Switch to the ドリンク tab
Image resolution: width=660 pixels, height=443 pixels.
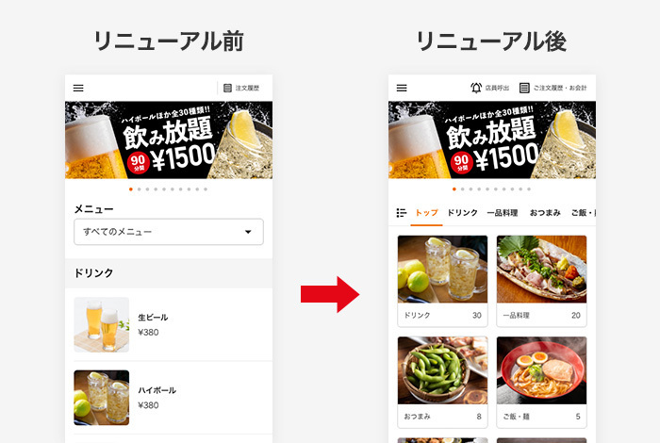click(462, 213)
